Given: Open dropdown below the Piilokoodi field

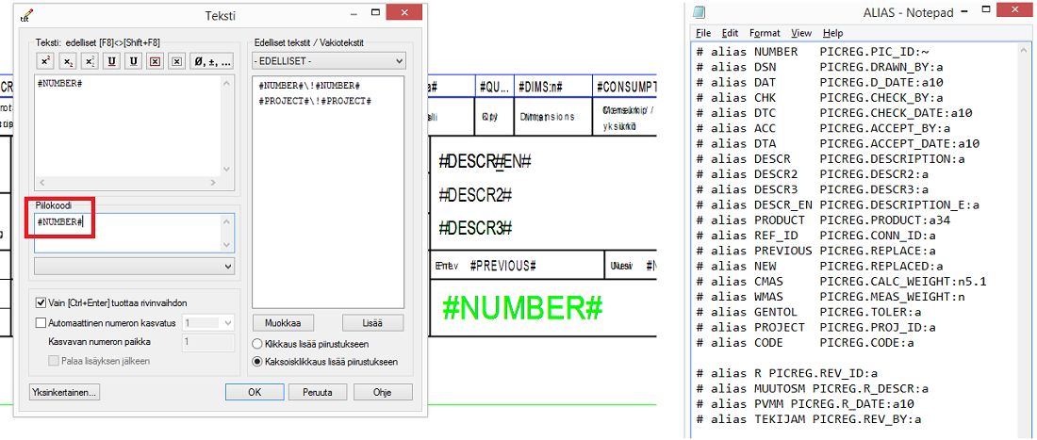Looking at the screenshot, I should point(134,267).
